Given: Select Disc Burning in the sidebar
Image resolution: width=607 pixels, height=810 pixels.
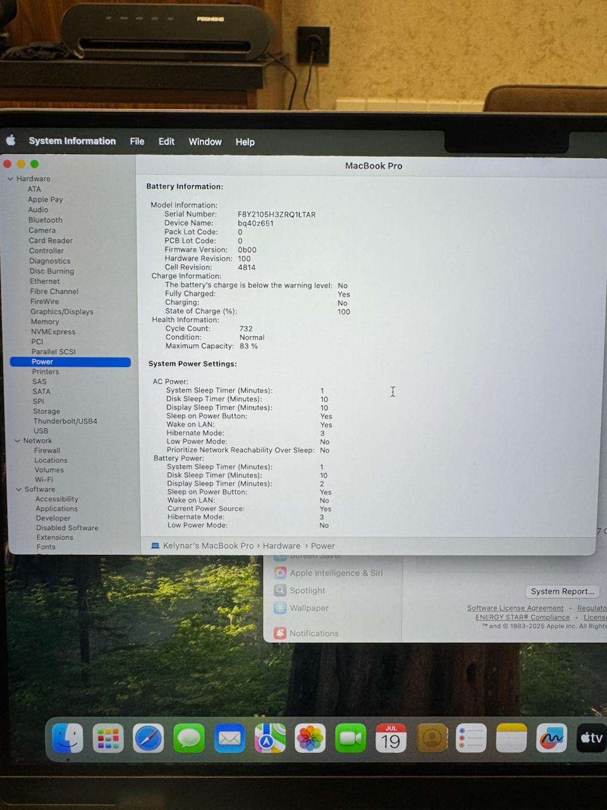Looking at the screenshot, I should (x=52, y=271).
